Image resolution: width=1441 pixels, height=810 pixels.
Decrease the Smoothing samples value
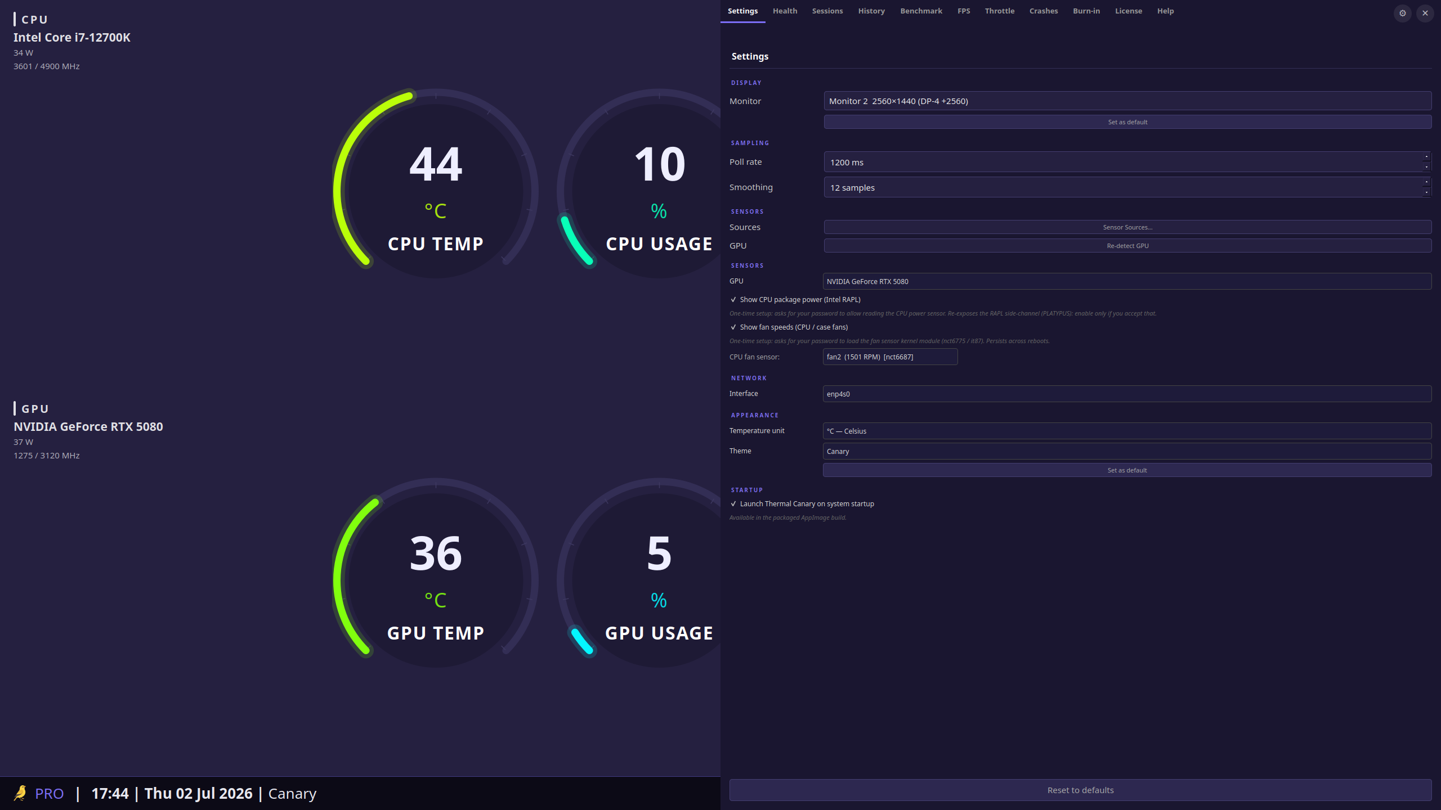click(1426, 192)
